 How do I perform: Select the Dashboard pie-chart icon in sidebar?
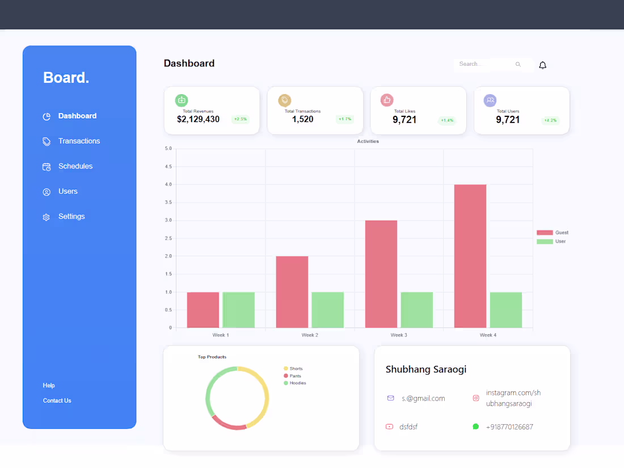[x=46, y=116]
